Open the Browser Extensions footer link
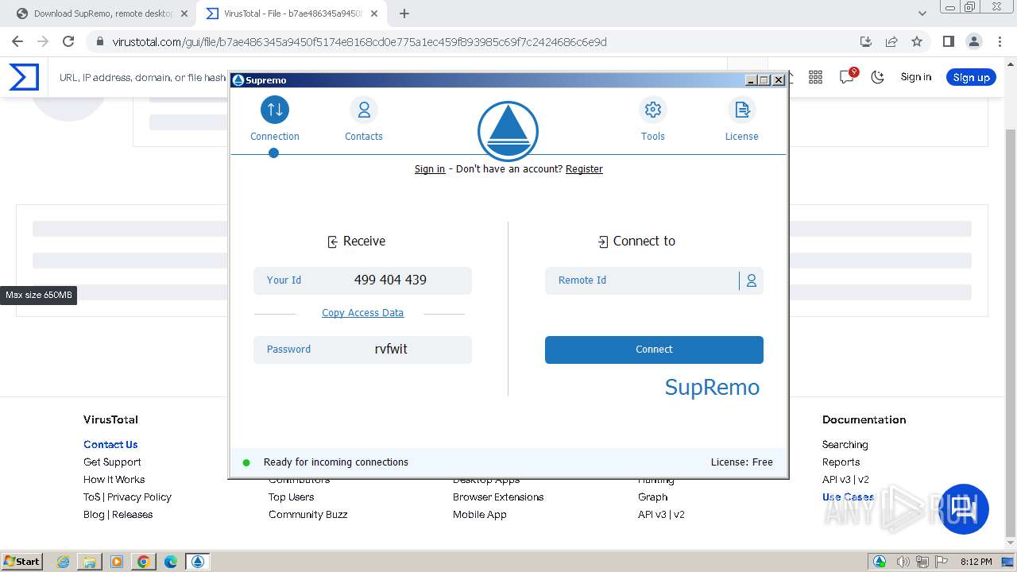 click(x=498, y=497)
